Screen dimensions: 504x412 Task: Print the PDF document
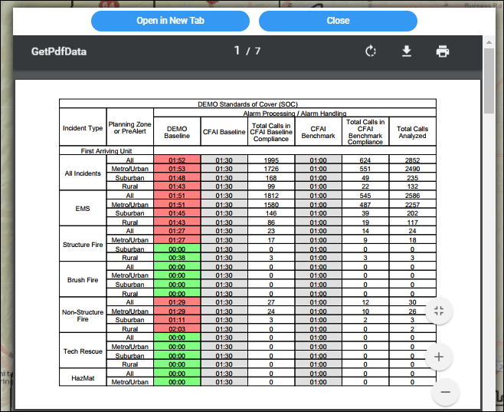(443, 51)
